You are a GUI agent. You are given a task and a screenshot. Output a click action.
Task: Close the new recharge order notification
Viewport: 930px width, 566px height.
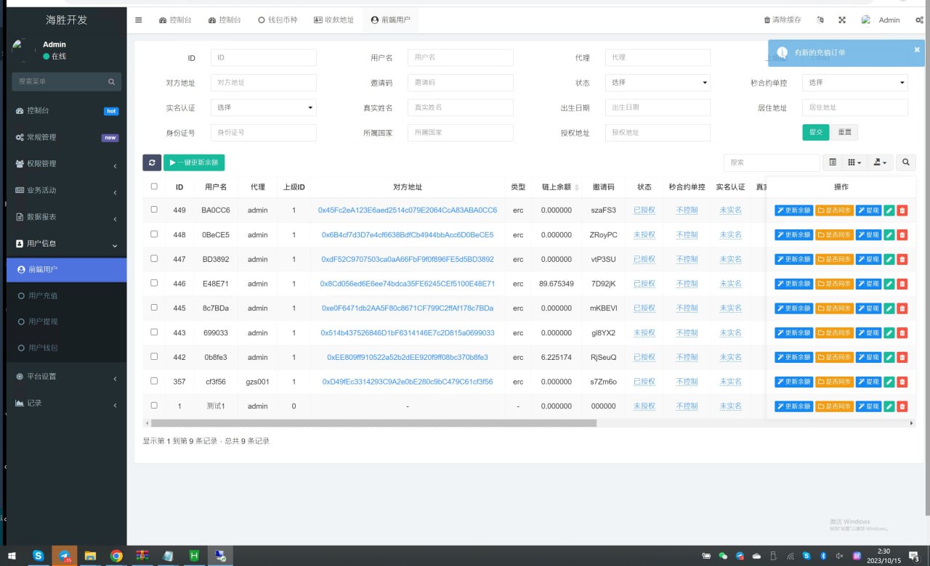[916, 49]
